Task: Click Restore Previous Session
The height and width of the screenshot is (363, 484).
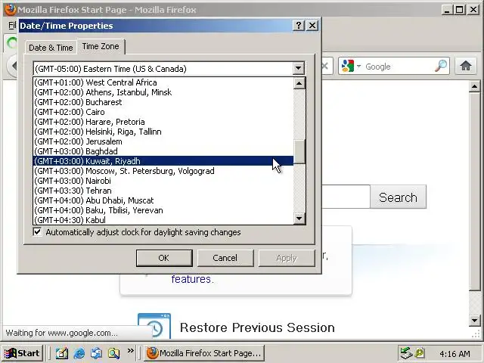Action: (x=257, y=327)
